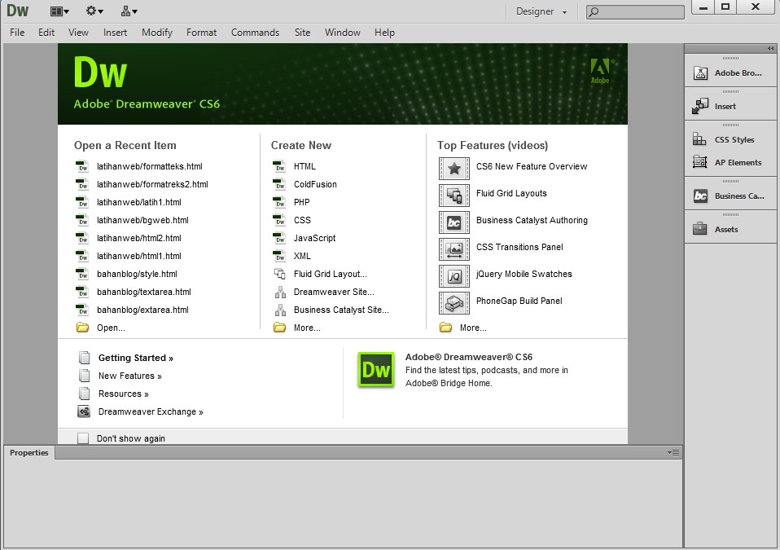Open the Commands menu
The height and width of the screenshot is (550, 780).
point(255,33)
